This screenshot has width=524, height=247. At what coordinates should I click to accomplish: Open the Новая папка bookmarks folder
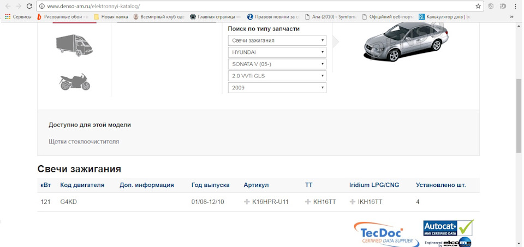[111, 16]
